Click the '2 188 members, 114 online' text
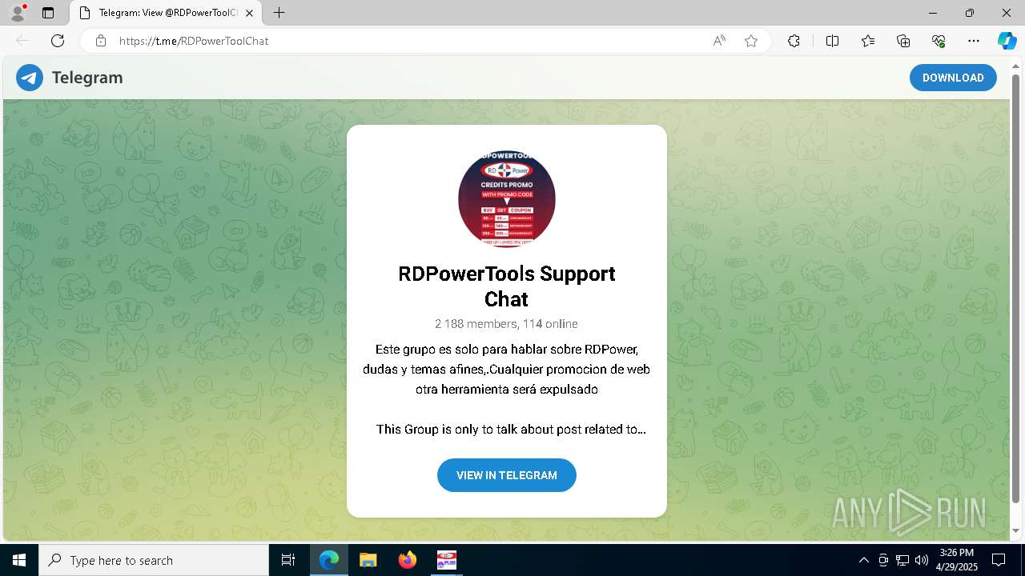1025x576 pixels. (x=507, y=324)
